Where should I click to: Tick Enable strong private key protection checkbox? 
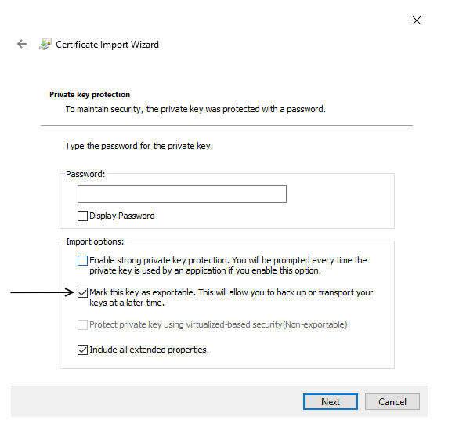pos(82,260)
